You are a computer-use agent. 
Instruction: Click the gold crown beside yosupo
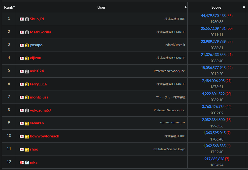click(x=27, y=45)
